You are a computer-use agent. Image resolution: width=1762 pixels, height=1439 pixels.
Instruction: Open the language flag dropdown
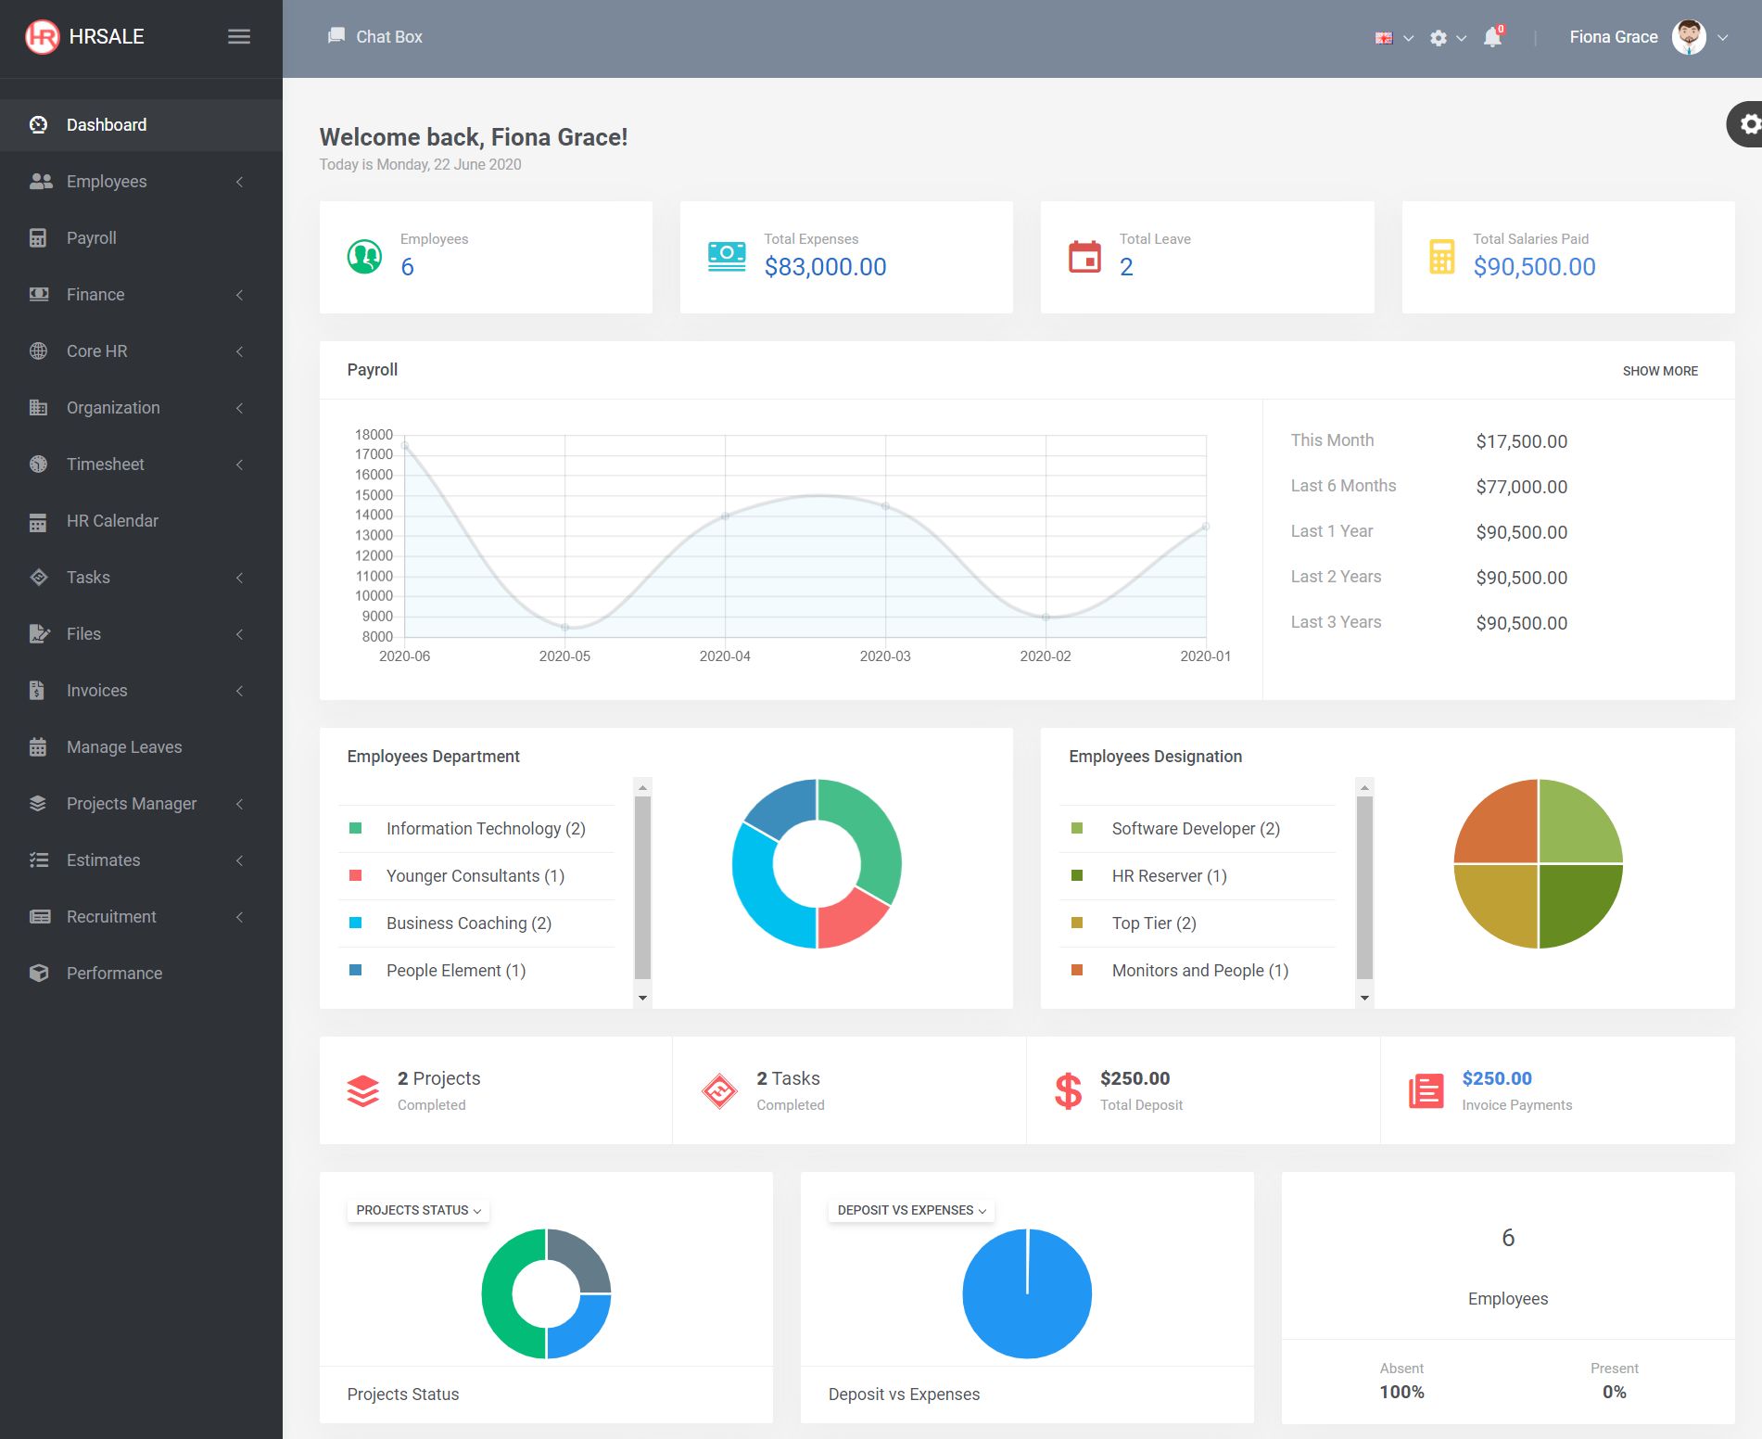tap(1394, 38)
